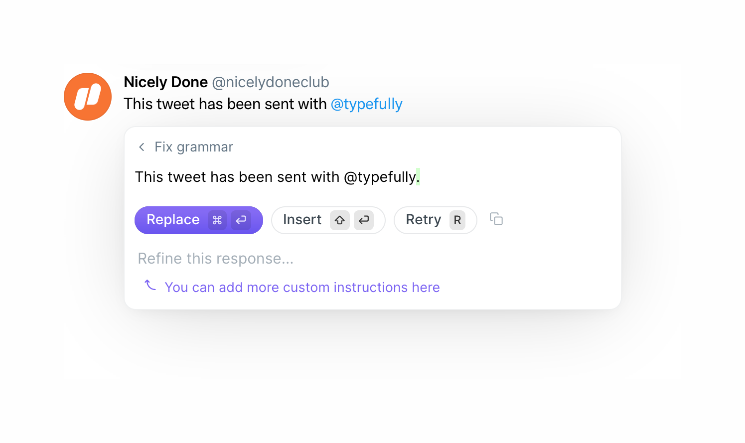Click the original tweet text line

coord(225,104)
